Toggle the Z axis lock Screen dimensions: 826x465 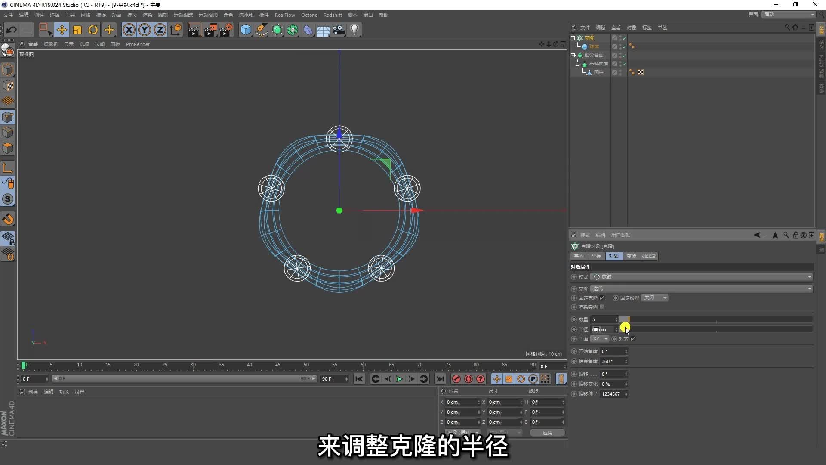(160, 30)
